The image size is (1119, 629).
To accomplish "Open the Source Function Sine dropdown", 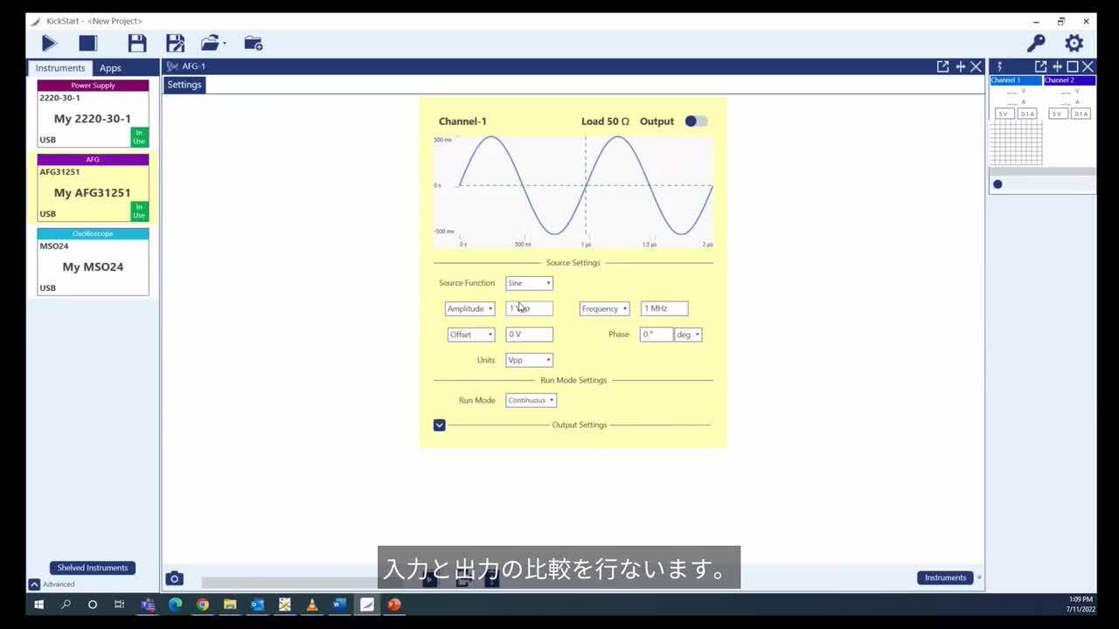I will [x=529, y=283].
